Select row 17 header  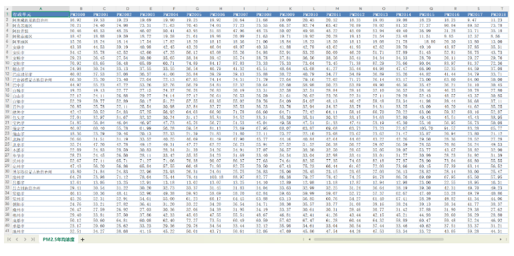pyautogui.click(x=7, y=102)
